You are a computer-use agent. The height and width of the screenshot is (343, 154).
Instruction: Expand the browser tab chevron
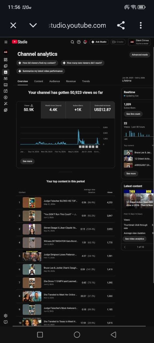pos(33,25)
